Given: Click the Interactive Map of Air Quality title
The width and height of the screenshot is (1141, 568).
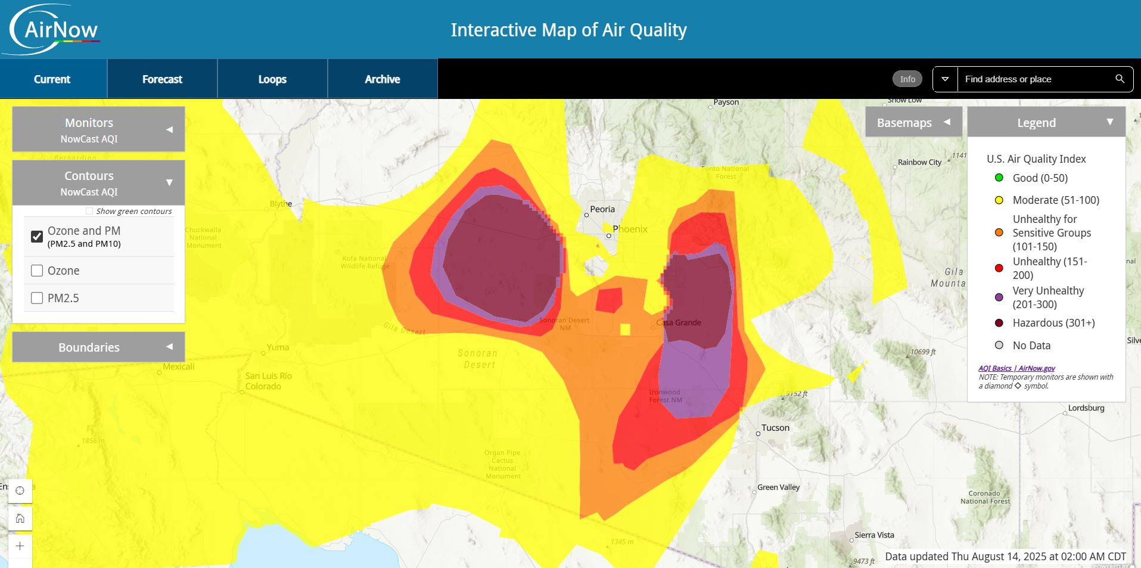Looking at the screenshot, I should click(568, 30).
